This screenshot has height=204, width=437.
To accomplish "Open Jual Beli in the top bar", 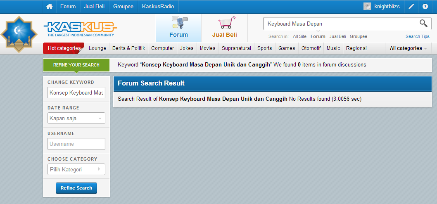I will (94, 7).
